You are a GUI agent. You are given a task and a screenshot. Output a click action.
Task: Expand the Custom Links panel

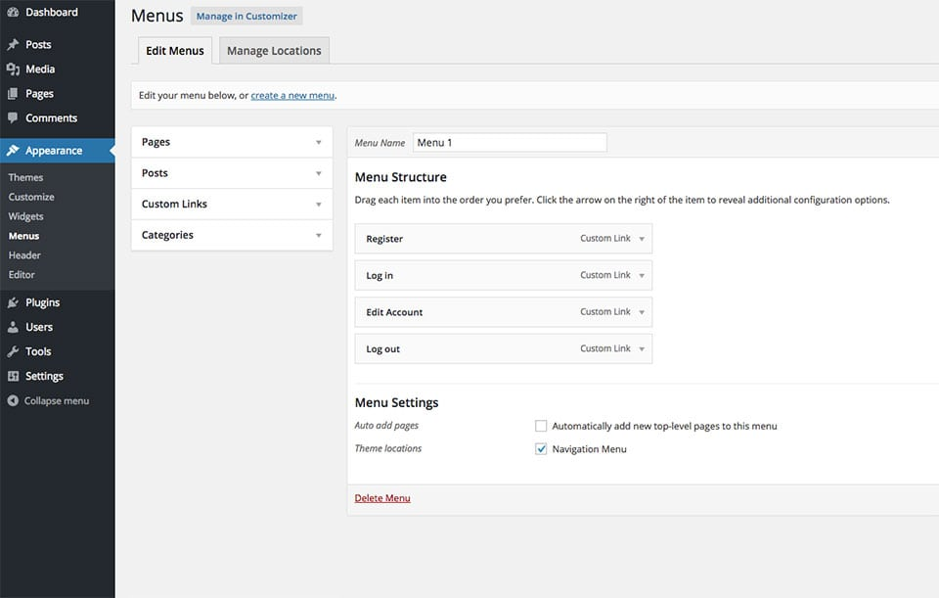point(232,205)
